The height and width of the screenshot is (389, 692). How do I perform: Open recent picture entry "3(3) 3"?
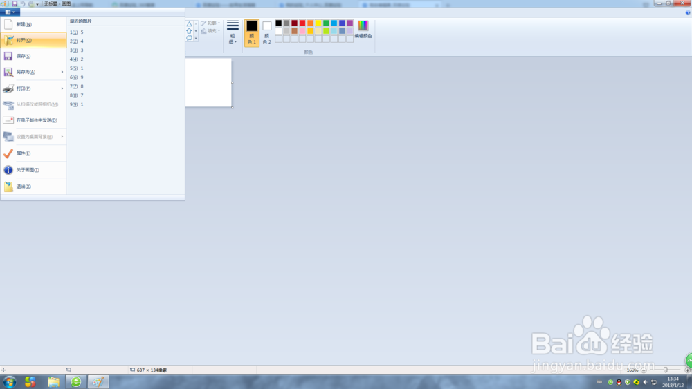point(126,50)
